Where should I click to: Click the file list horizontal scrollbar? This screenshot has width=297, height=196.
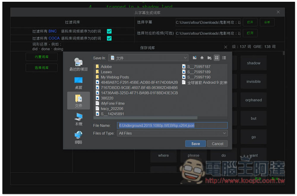[x=146, y=118]
